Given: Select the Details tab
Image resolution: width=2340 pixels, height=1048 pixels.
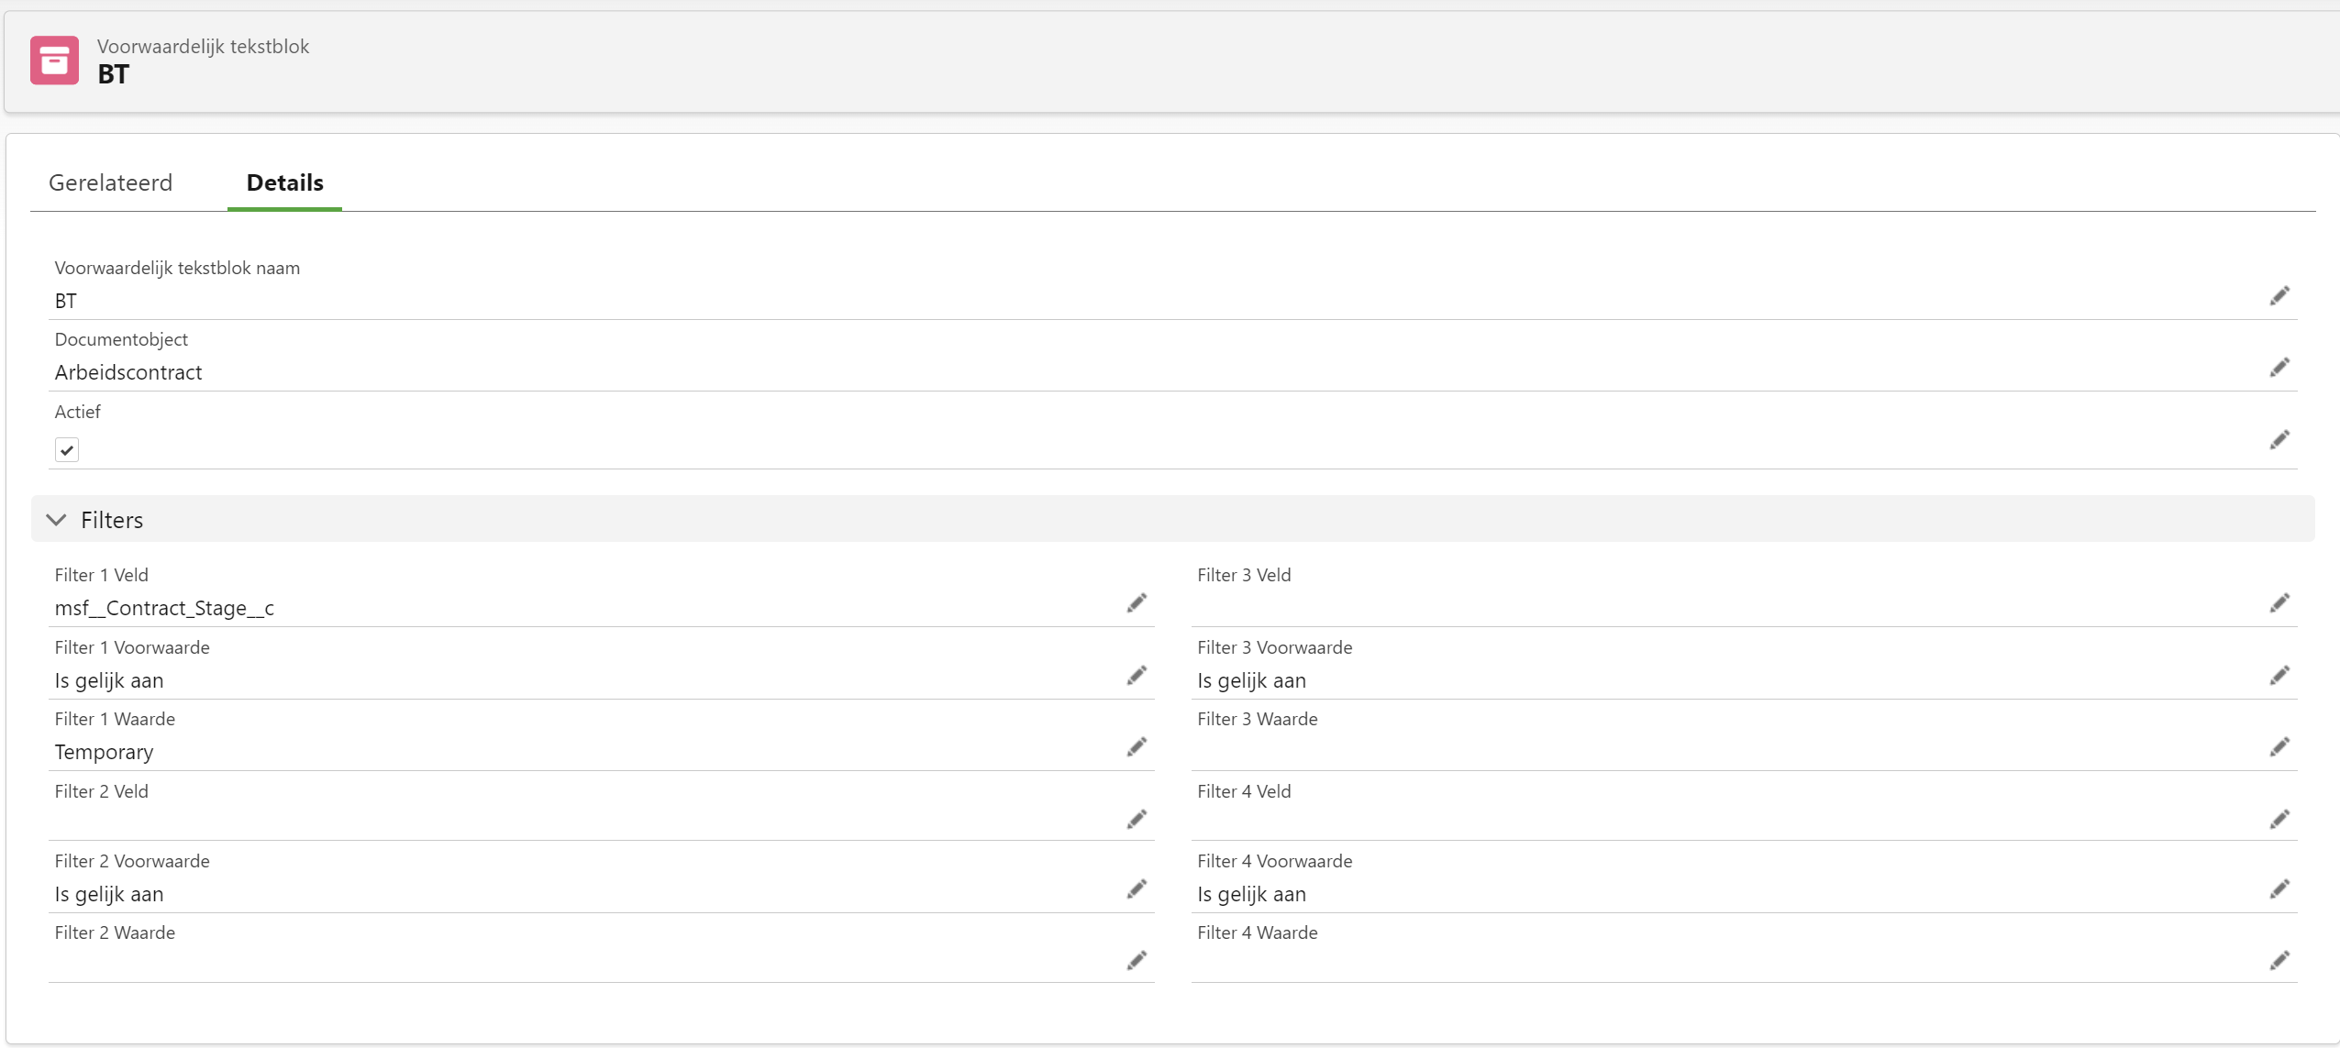Looking at the screenshot, I should [284, 182].
